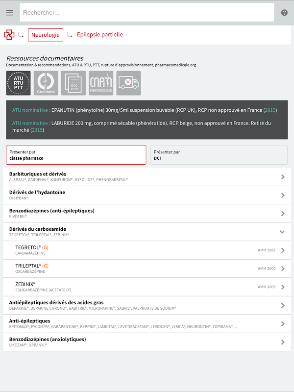Open the supply shortage truck icon
This screenshot has width=294, height=392.
click(x=128, y=83)
